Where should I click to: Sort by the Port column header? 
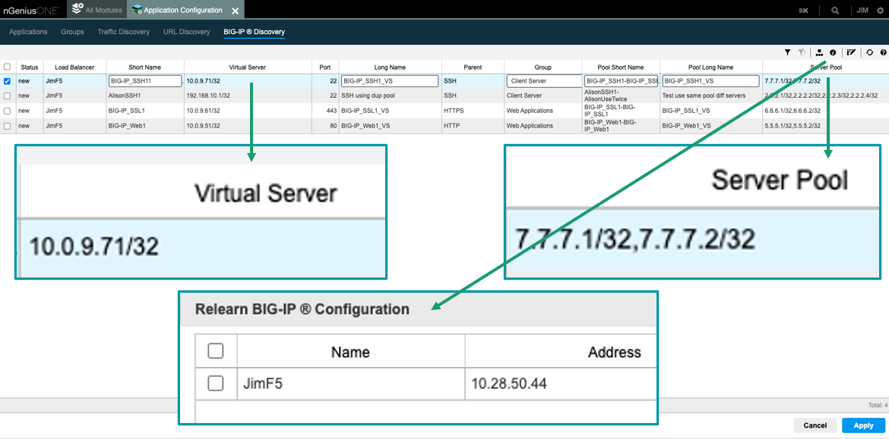(325, 67)
